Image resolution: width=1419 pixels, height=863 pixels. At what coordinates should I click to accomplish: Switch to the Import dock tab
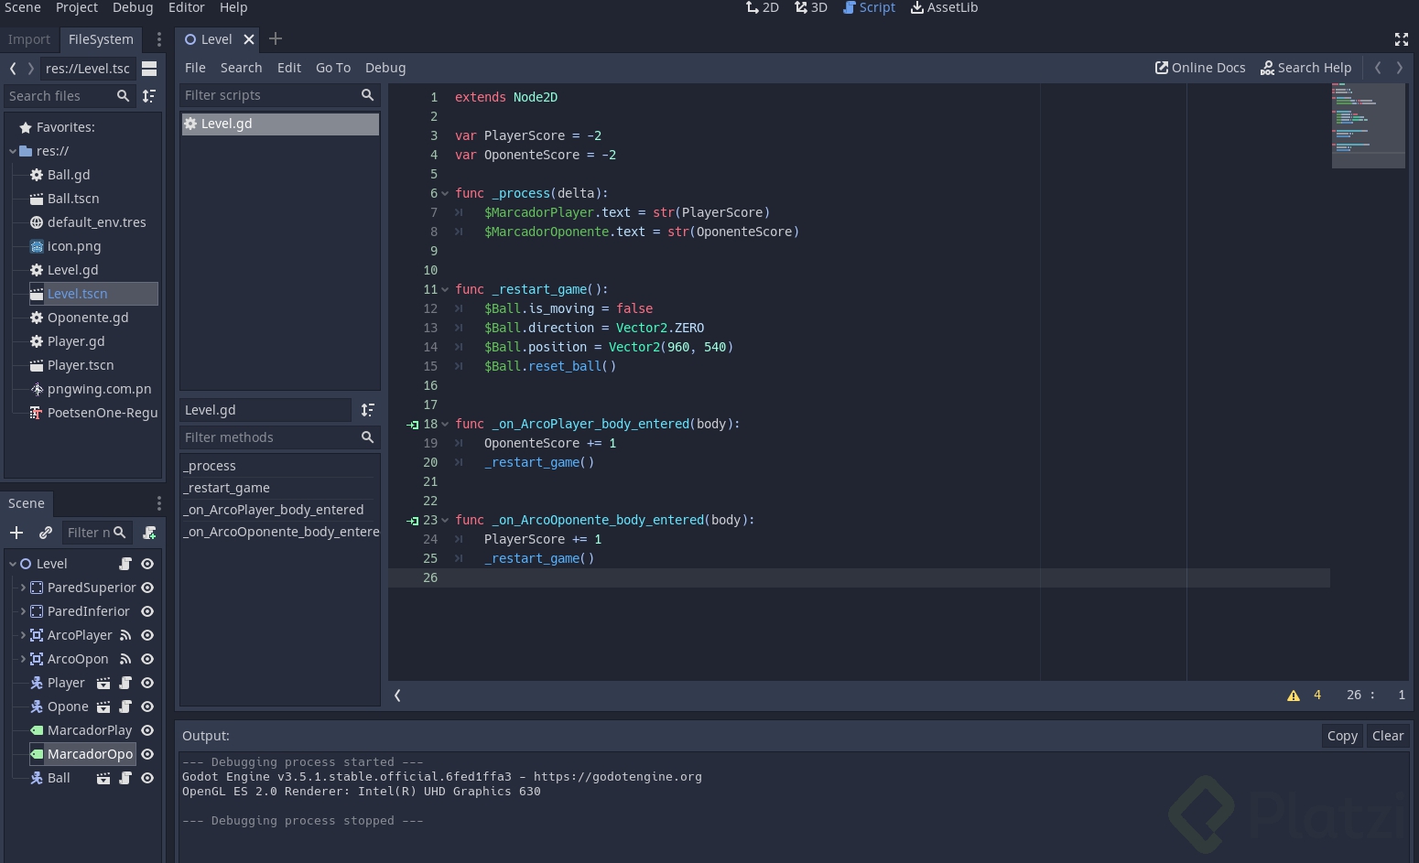point(29,39)
